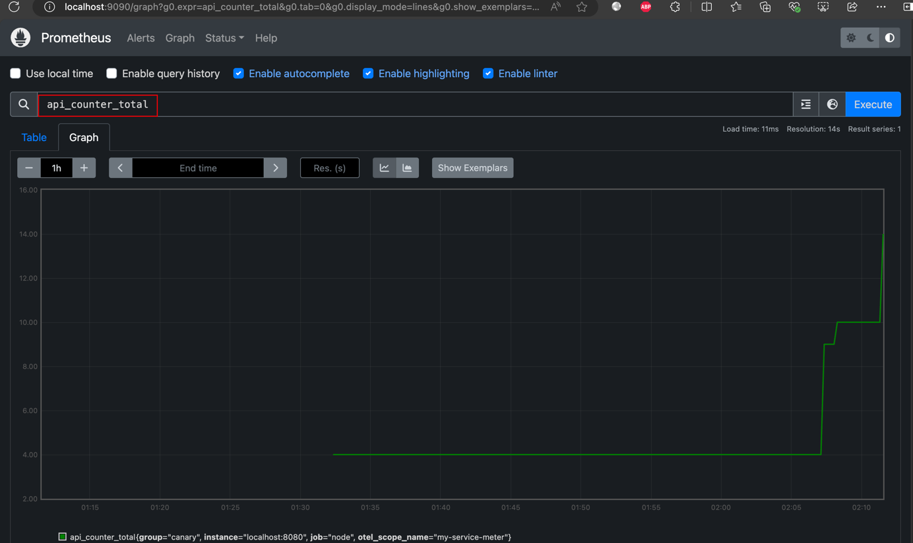Disable Enable linter checkbox
This screenshot has width=913, height=543.
click(x=488, y=73)
